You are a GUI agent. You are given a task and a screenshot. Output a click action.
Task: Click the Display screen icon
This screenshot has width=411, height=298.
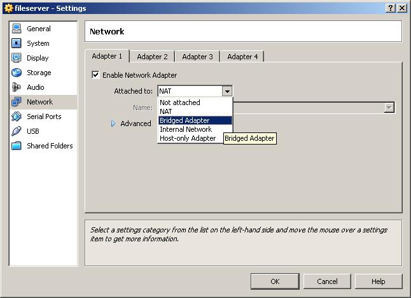(x=17, y=58)
